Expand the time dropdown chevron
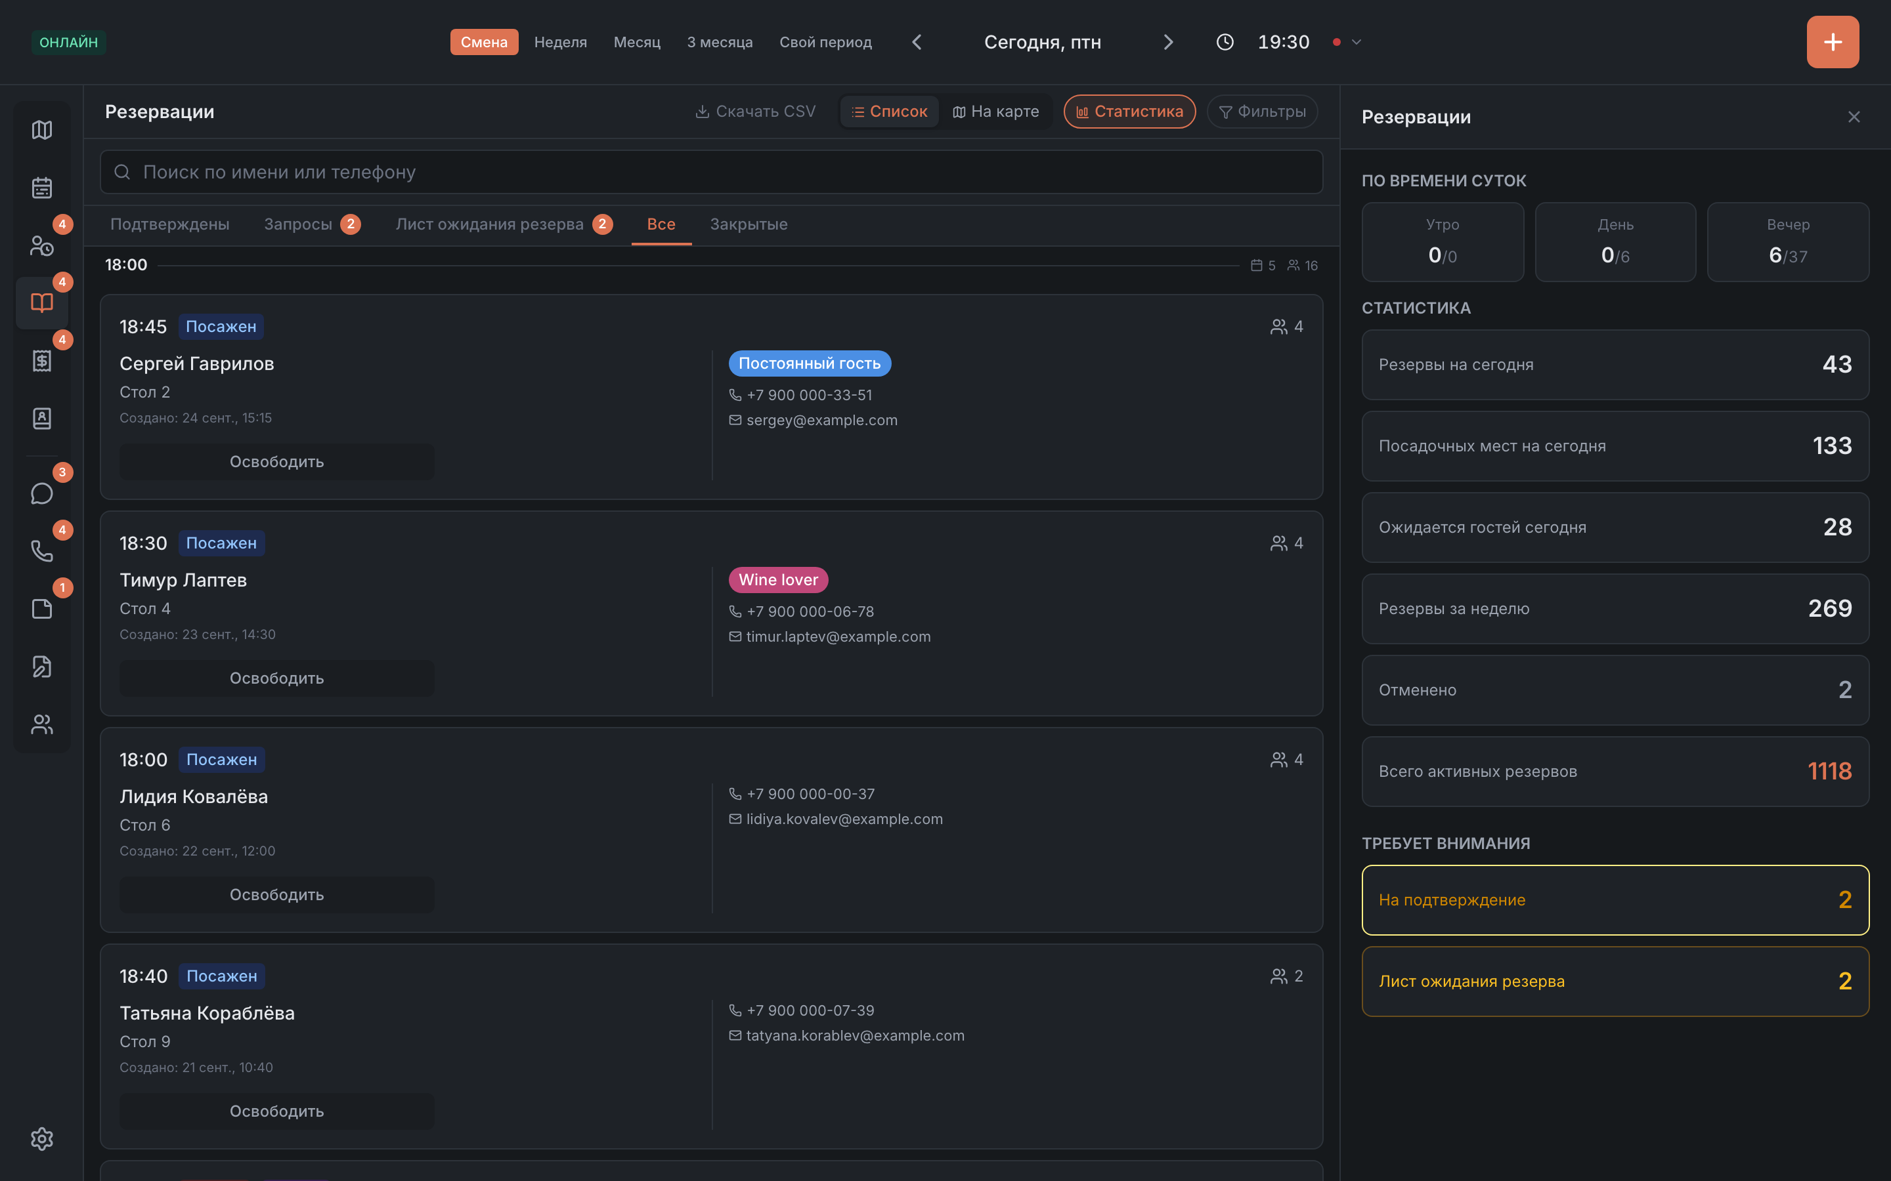The height and width of the screenshot is (1181, 1891). coord(1357,42)
